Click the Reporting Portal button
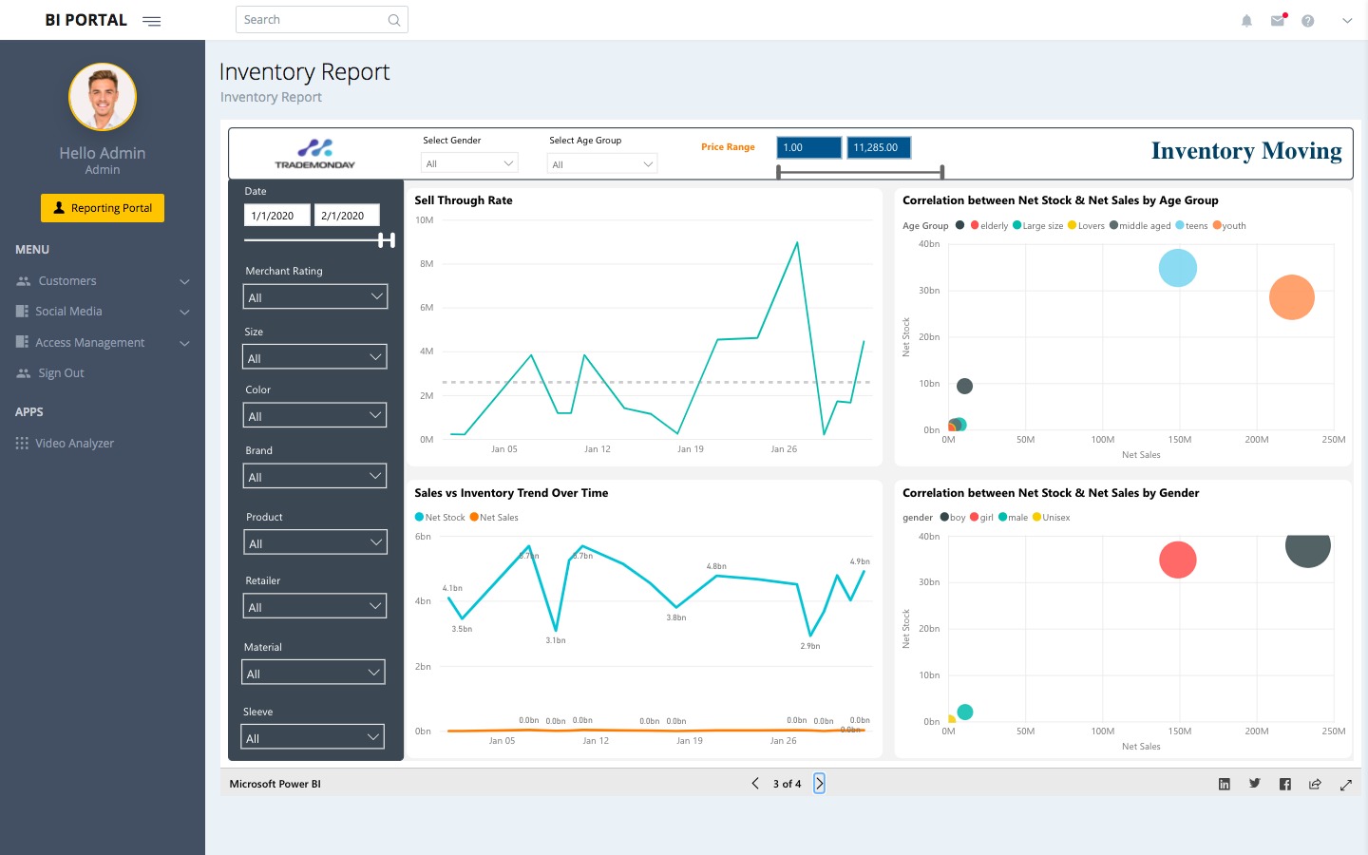The width and height of the screenshot is (1368, 855). [x=103, y=208]
